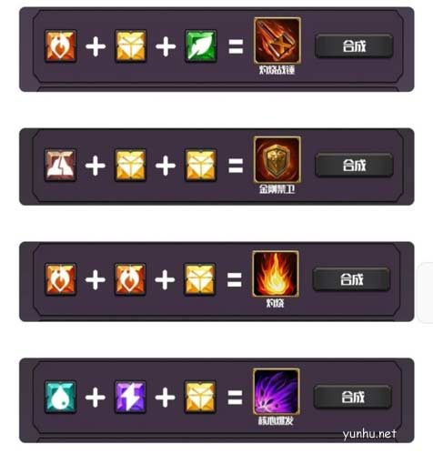Viewport: 433px width, 454px height.
Task: Open the purple energy burst result icon
Action: point(277,391)
